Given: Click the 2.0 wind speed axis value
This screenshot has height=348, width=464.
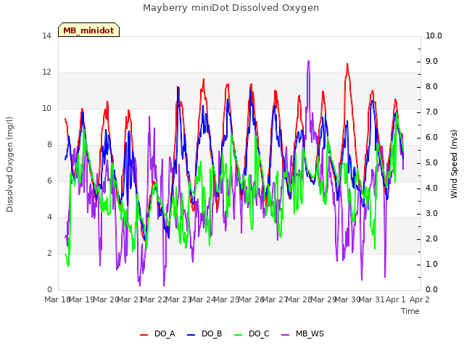Looking at the screenshot, I should point(431,239).
